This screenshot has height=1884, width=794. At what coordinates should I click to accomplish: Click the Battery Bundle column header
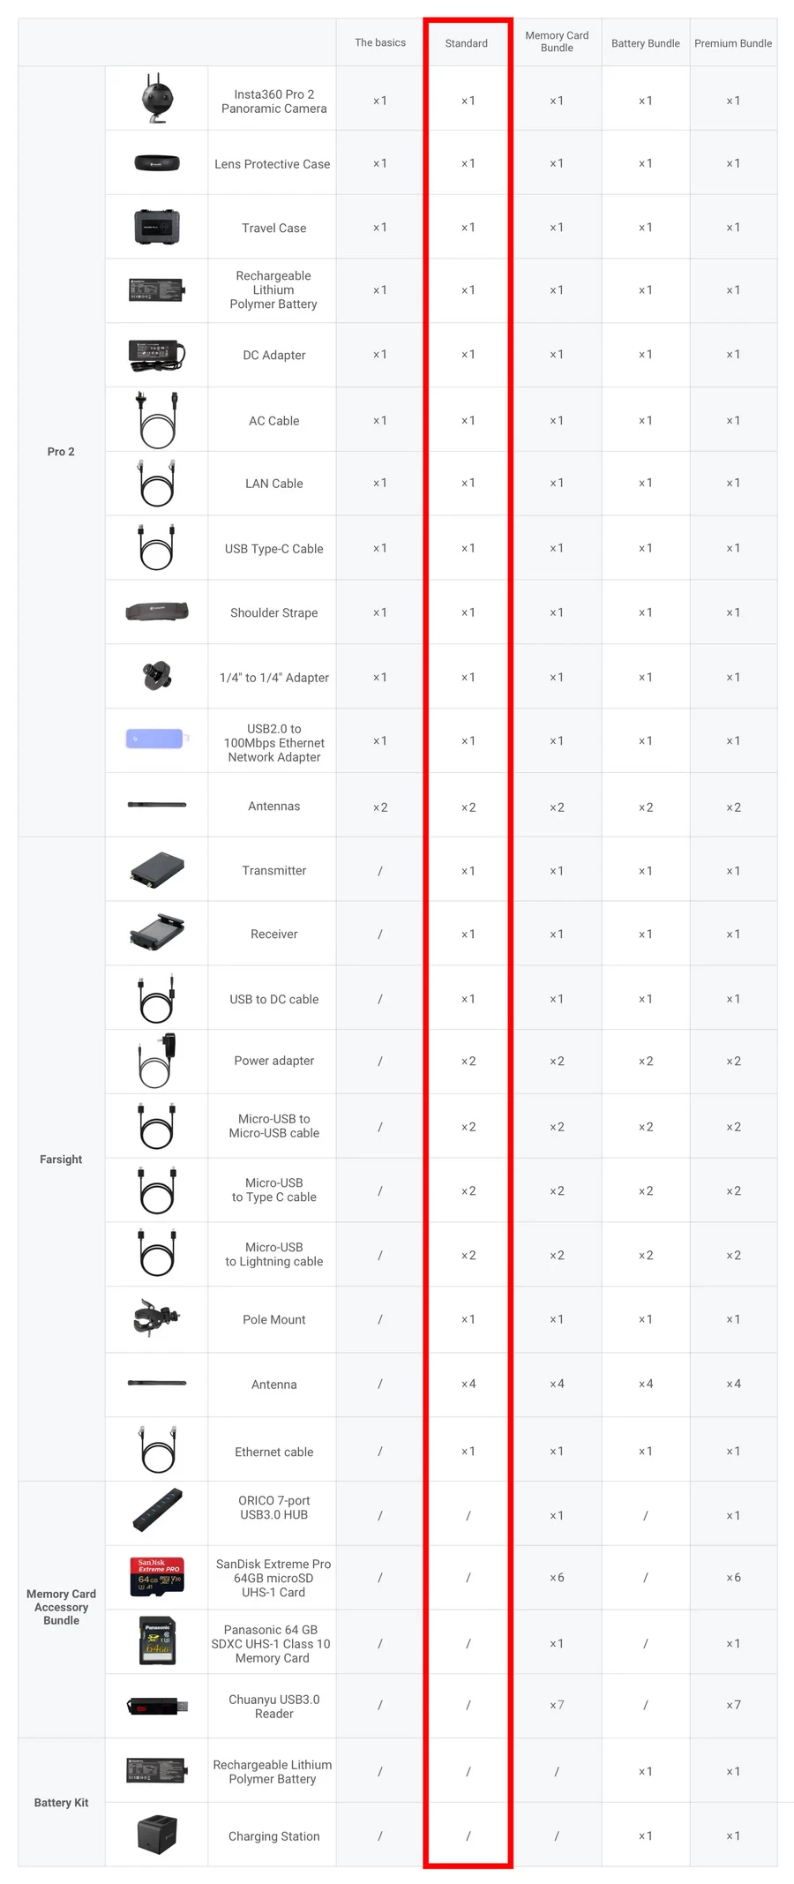click(646, 43)
